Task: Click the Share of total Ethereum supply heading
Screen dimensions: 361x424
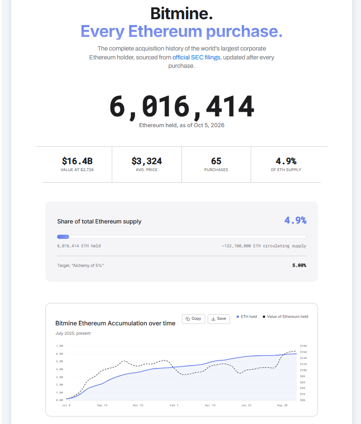Action: tap(99, 222)
